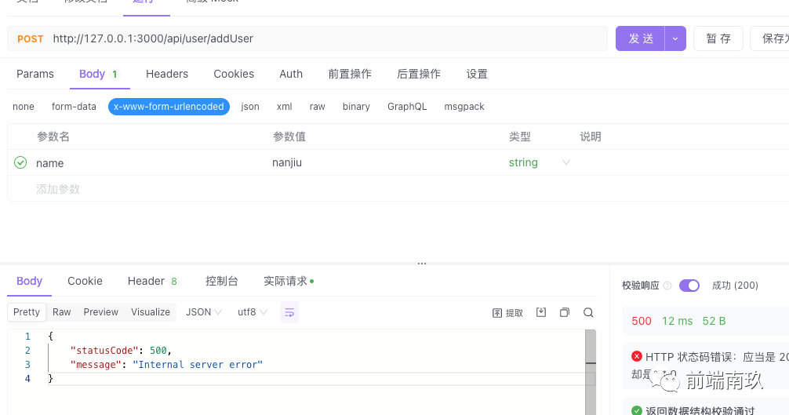Click the 发送 button to send request
Viewport: 789px width, 415px height.
click(x=640, y=38)
